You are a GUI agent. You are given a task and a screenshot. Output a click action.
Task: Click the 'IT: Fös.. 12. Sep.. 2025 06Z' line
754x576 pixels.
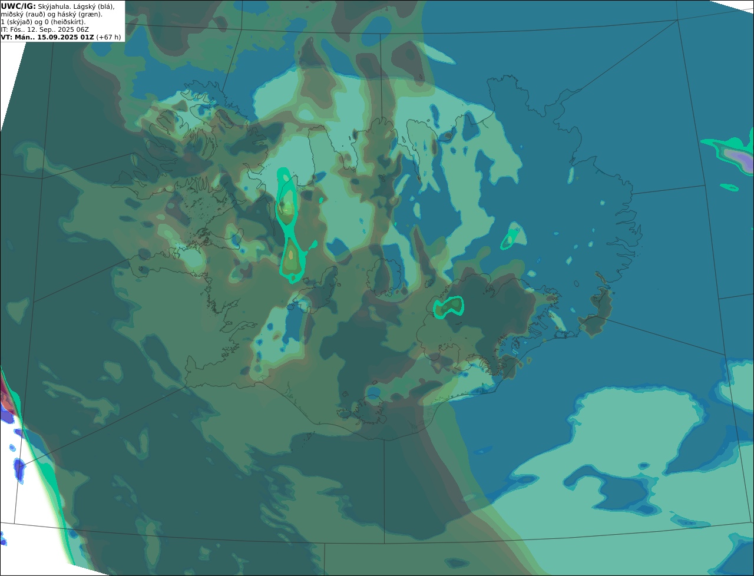click(x=45, y=29)
